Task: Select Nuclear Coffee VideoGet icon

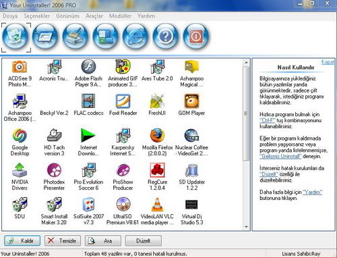Action: coord(191,136)
